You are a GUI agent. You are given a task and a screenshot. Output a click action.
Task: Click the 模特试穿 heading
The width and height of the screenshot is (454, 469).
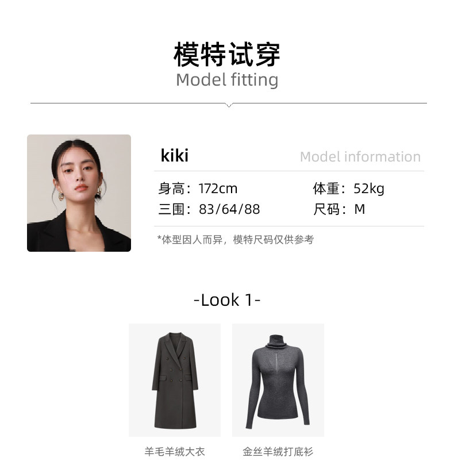click(x=227, y=55)
